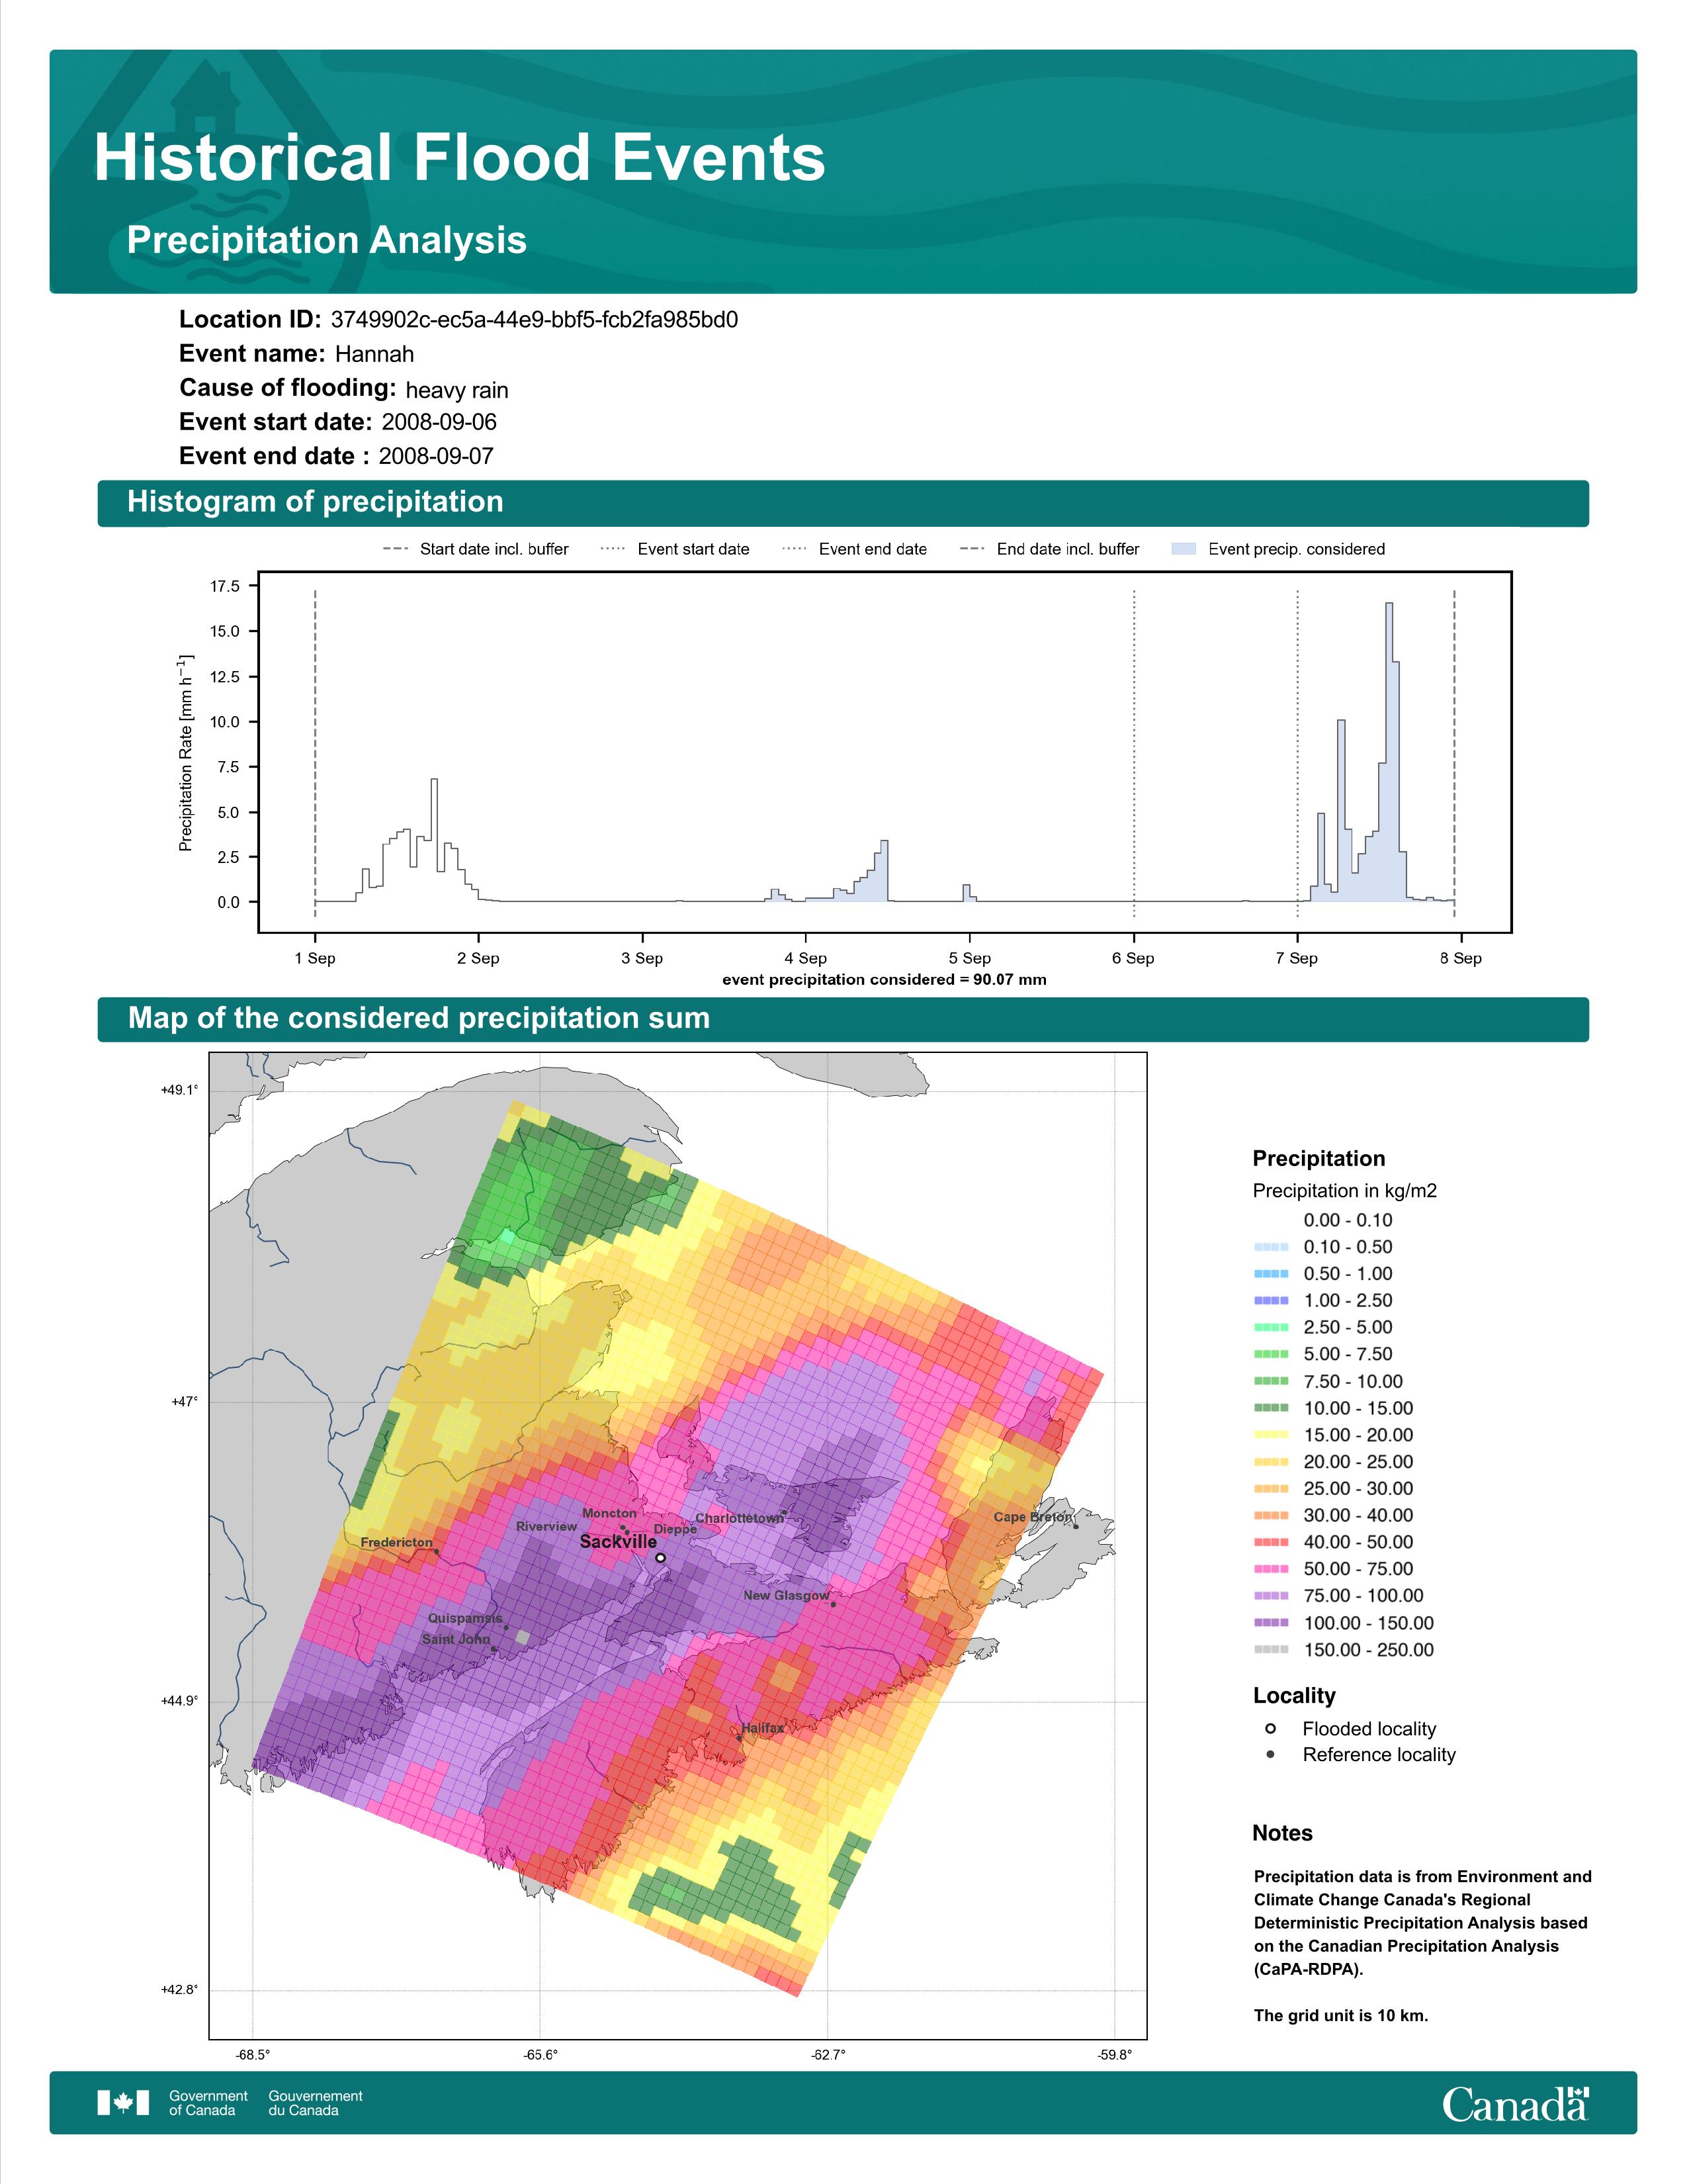Click the event name Hannah
Viewport: 1687px width, 2184px height.
tap(374, 354)
